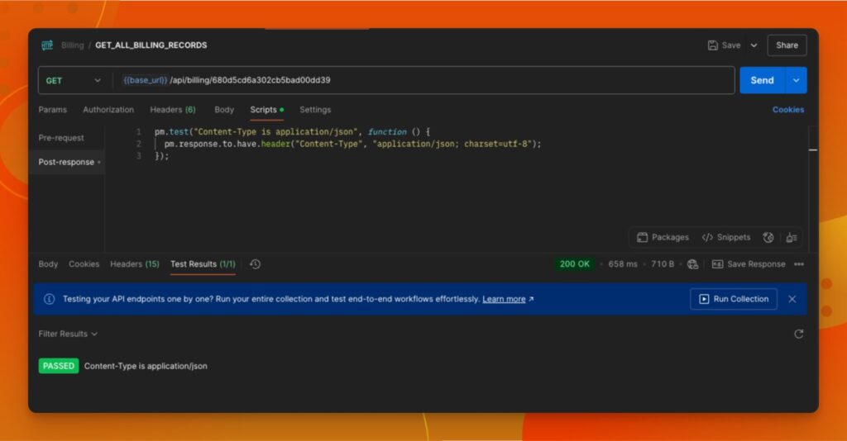Click the Run Collection button
847x441 pixels.
point(734,299)
